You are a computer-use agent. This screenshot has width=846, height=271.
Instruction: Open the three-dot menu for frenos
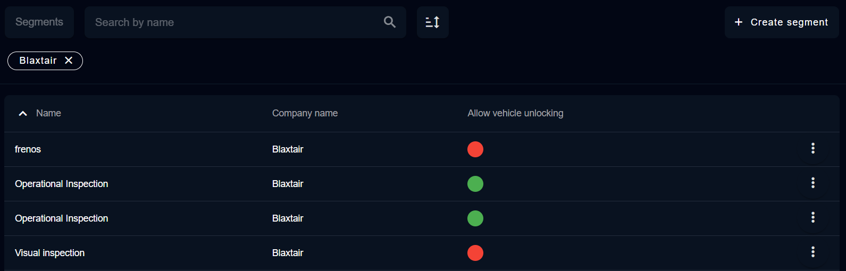(813, 149)
